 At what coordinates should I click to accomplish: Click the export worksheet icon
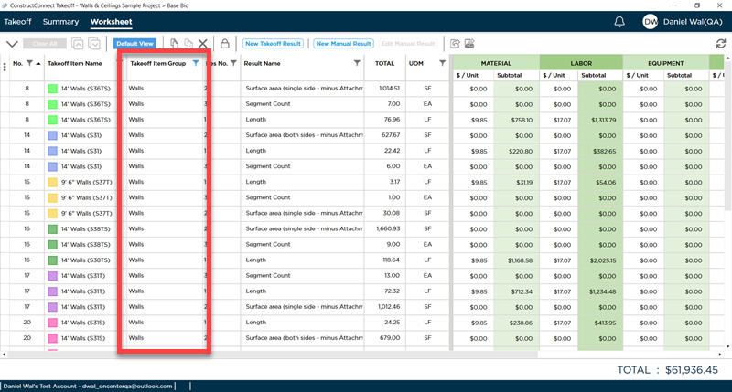pos(455,43)
